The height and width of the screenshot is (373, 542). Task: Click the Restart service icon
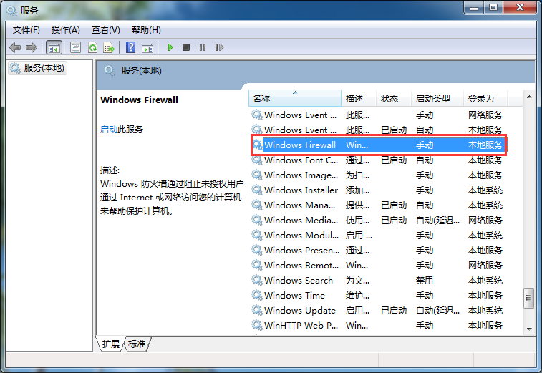[x=219, y=47]
